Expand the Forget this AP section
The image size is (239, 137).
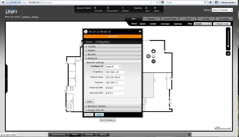pos(113,110)
